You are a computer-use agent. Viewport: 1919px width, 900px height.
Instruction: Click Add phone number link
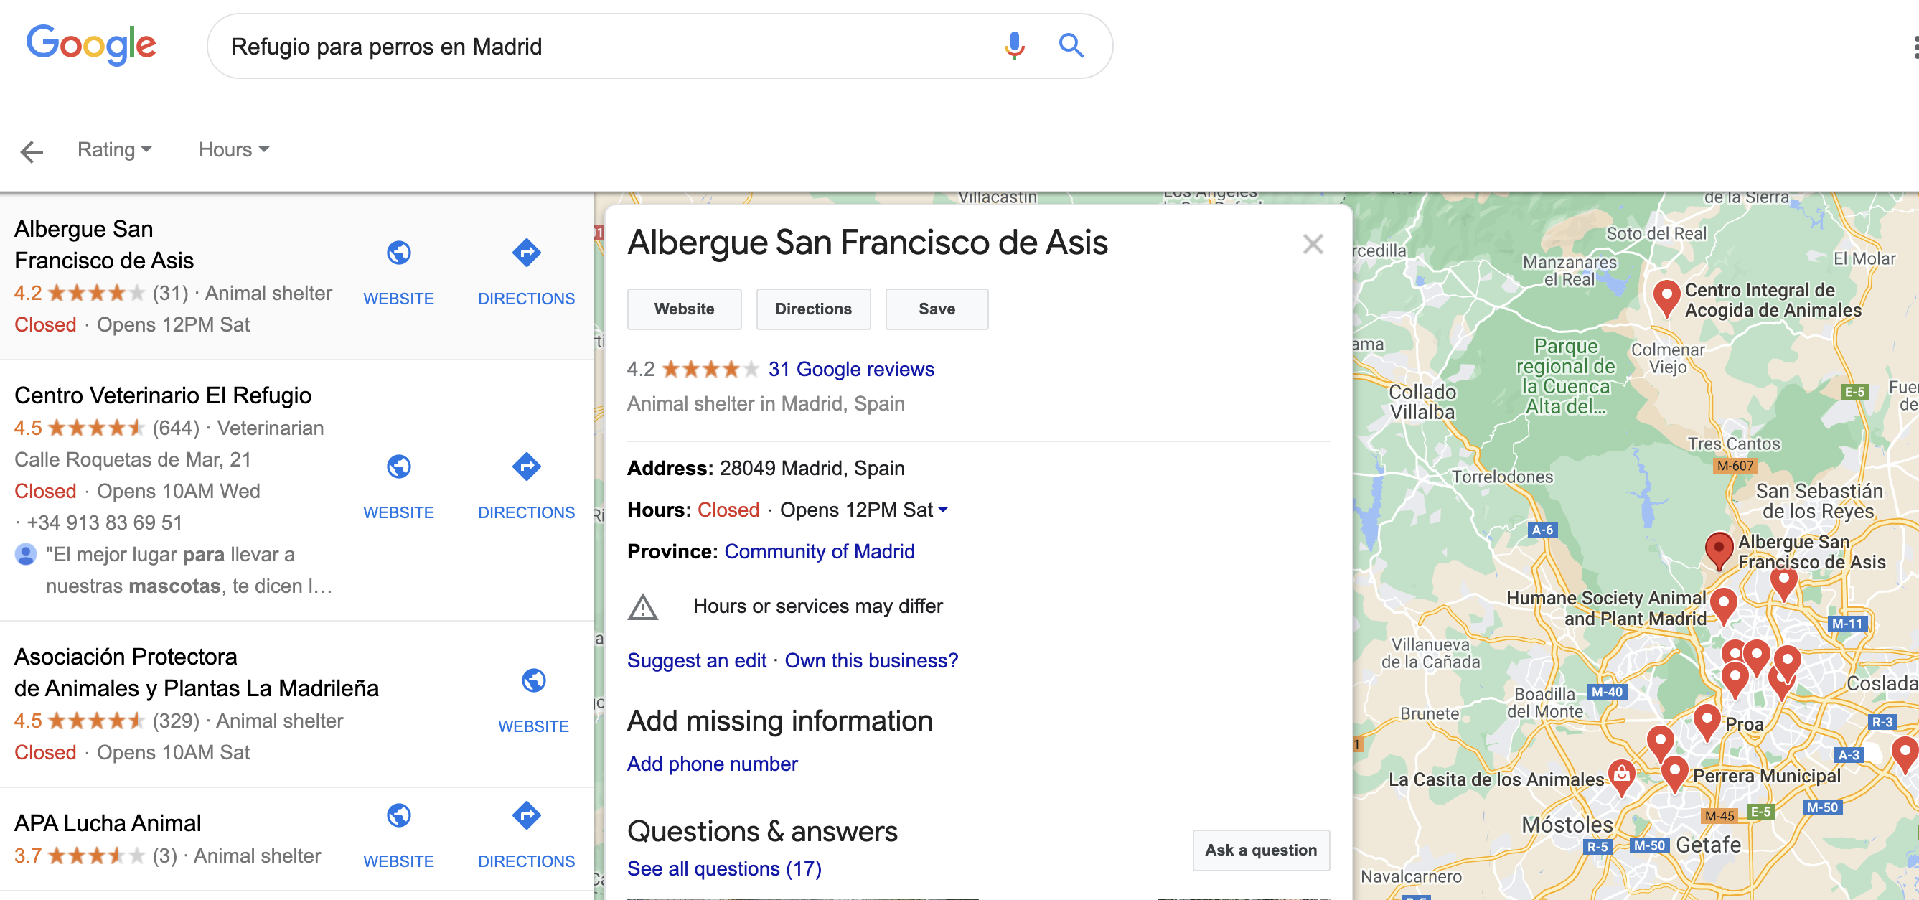coord(711,764)
